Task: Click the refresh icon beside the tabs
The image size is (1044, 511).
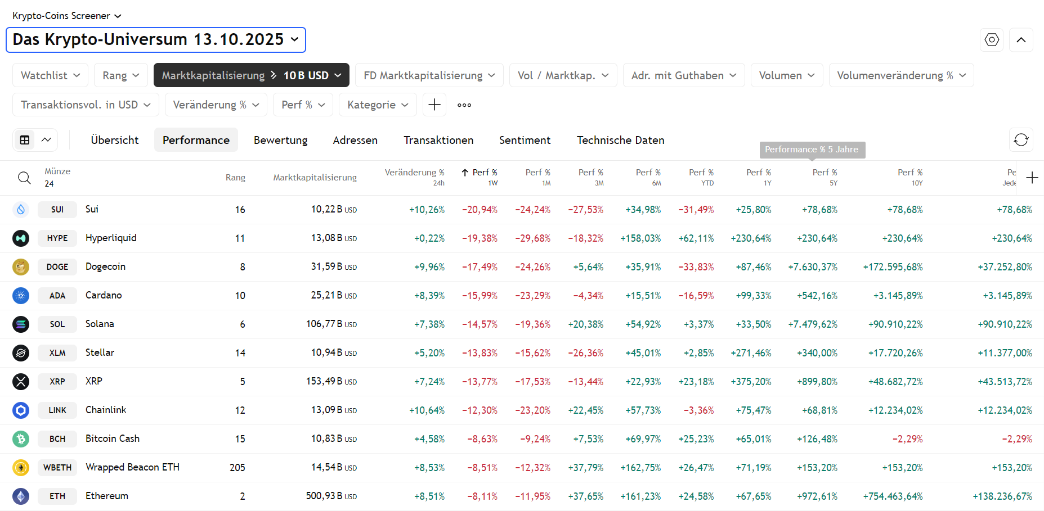Action: coord(1021,140)
